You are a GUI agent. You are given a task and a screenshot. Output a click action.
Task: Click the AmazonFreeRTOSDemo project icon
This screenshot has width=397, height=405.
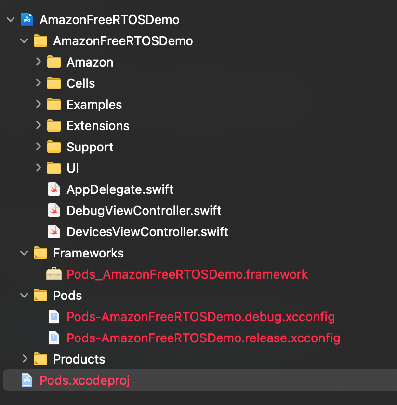[26, 20]
